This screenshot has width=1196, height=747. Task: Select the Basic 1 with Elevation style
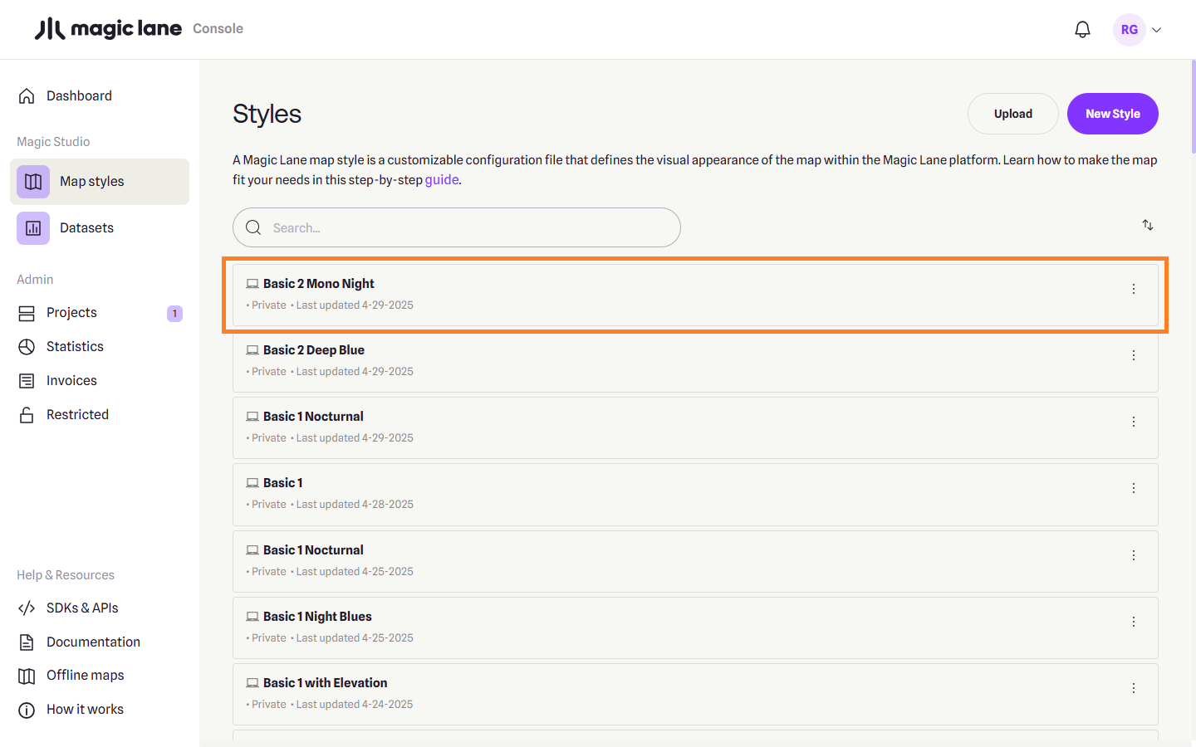click(x=325, y=682)
